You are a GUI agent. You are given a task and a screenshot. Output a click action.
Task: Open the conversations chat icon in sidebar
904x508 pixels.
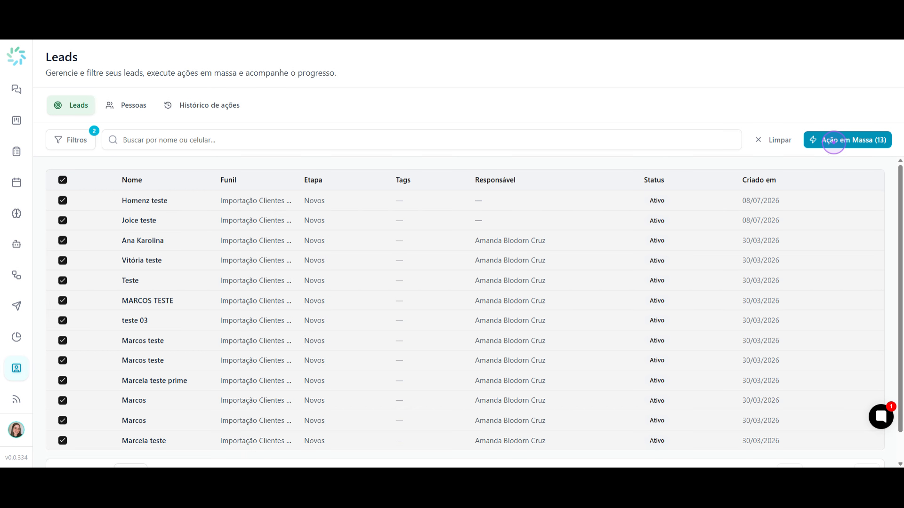(16, 89)
